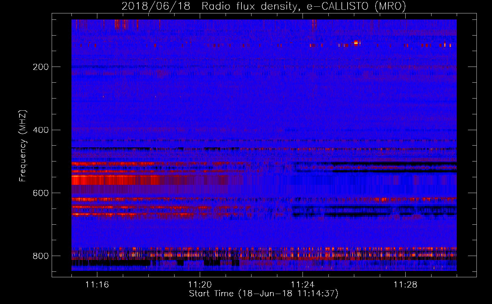This screenshot has height=304, width=492.
Task: Click the 600 frequency tick label
Action: pyautogui.click(x=41, y=193)
